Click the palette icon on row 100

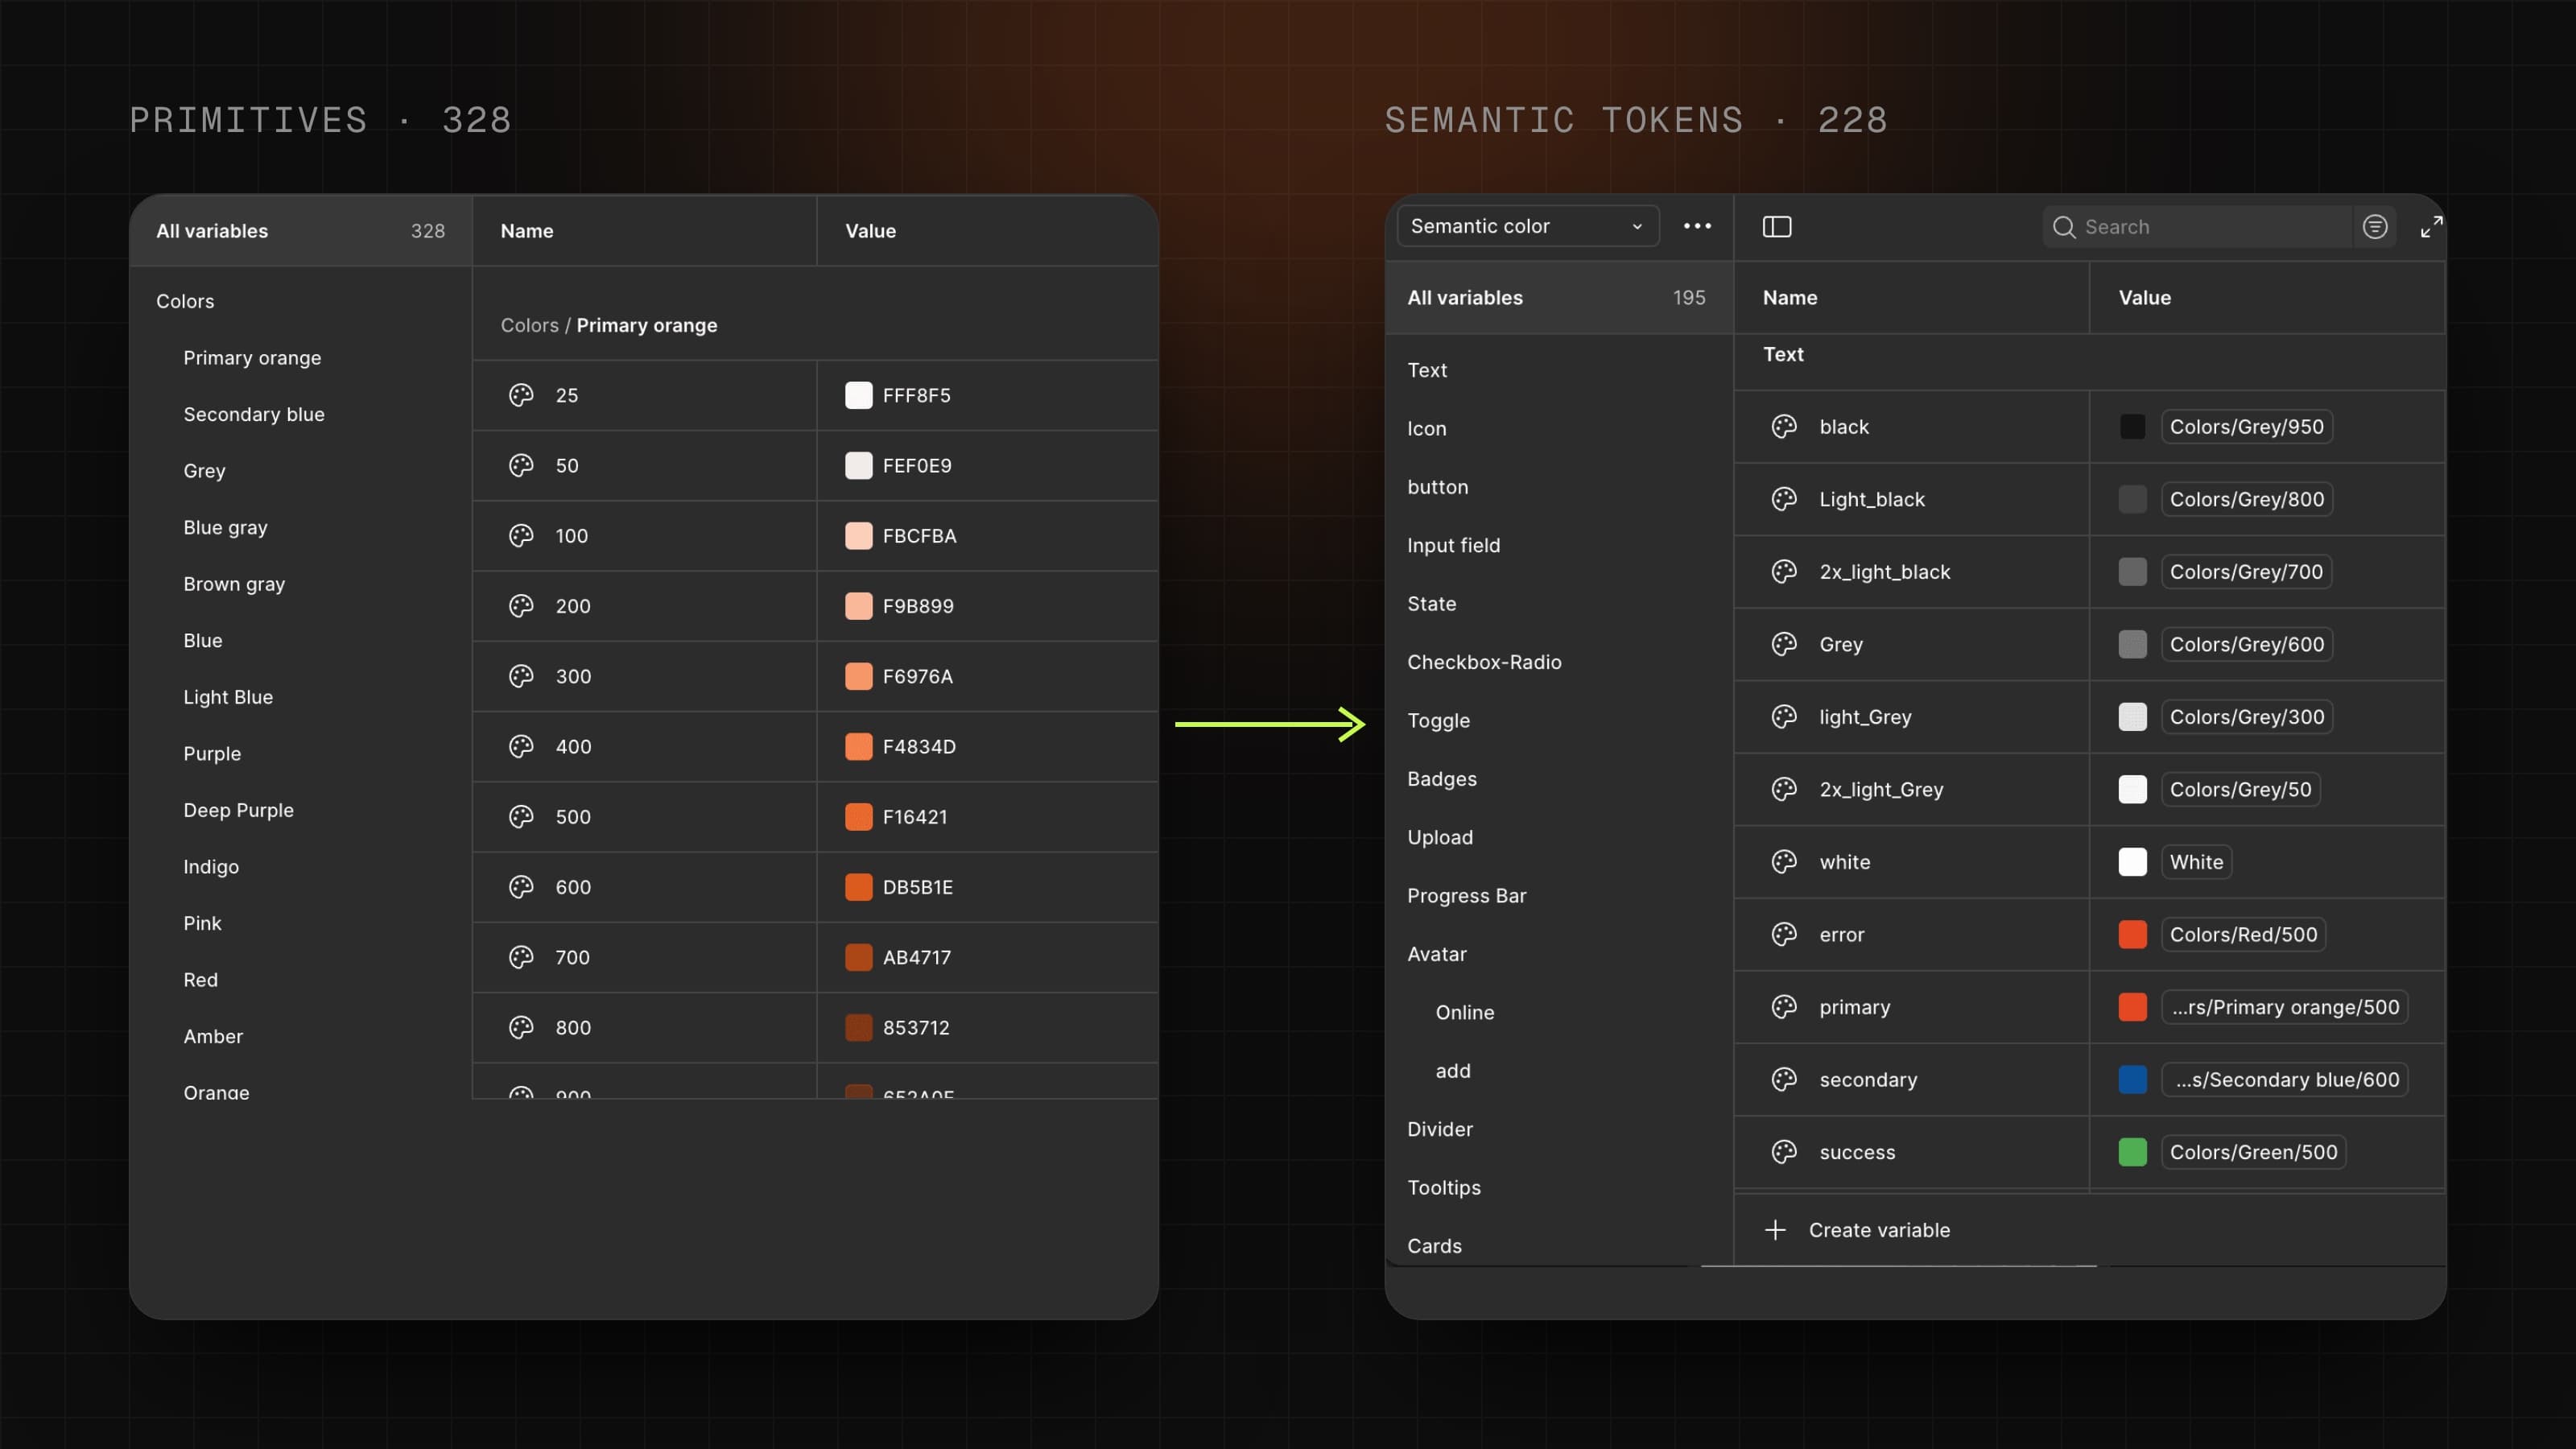point(521,536)
